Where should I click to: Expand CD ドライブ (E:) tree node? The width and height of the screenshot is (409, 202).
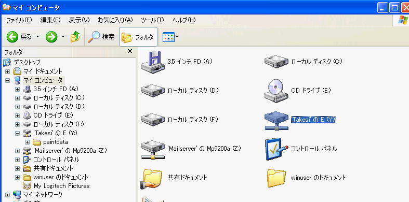(17, 116)
